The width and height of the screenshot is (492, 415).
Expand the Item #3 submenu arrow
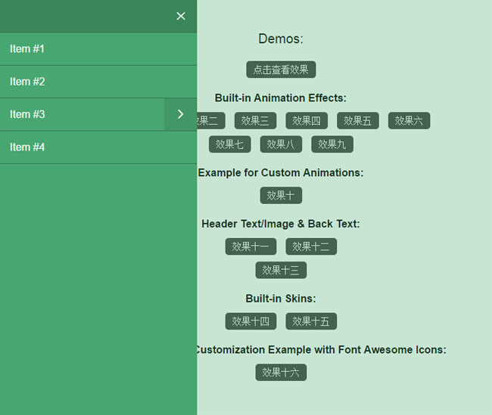coord(180,114)
